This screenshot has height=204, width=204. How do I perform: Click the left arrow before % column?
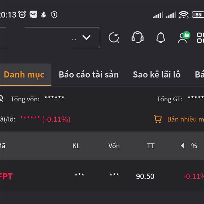click(183, 146)
